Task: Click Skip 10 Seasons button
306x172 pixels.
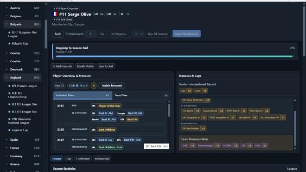Action: tap(158, 34)
